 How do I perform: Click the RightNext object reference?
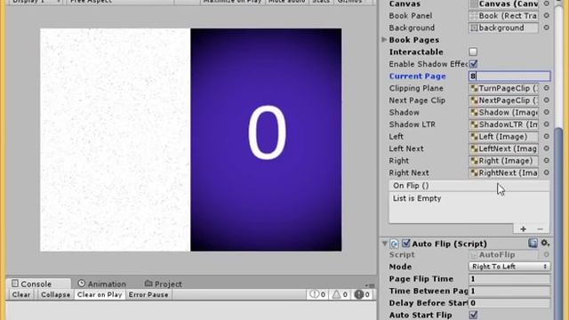[504, 172]
